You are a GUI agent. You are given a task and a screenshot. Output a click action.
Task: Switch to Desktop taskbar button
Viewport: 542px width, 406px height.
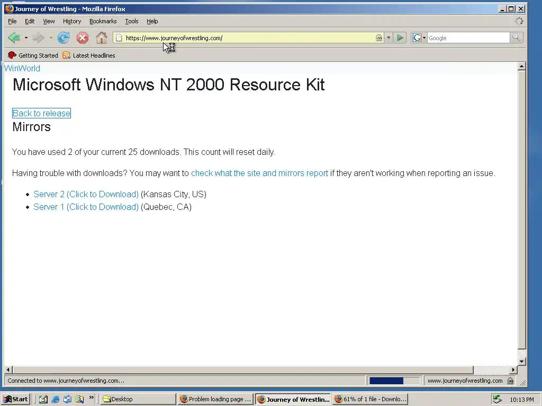pos(138,399)
